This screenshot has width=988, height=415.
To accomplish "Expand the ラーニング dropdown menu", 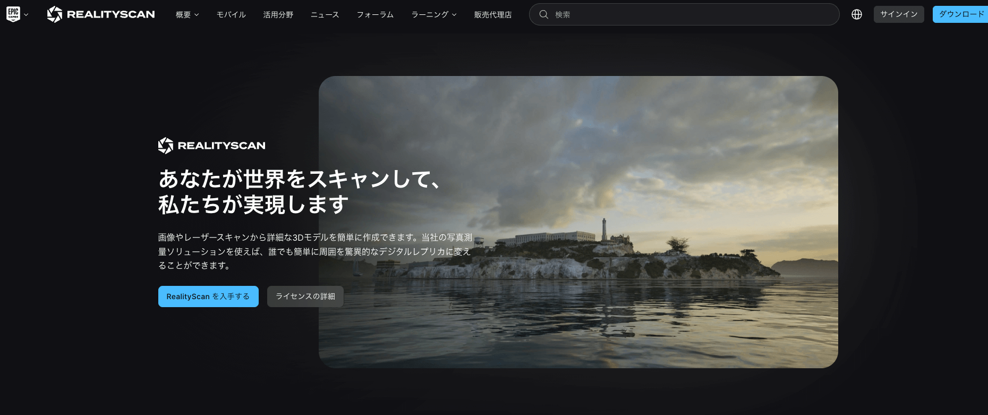I will pyautogui.click(x=434, y=15).
